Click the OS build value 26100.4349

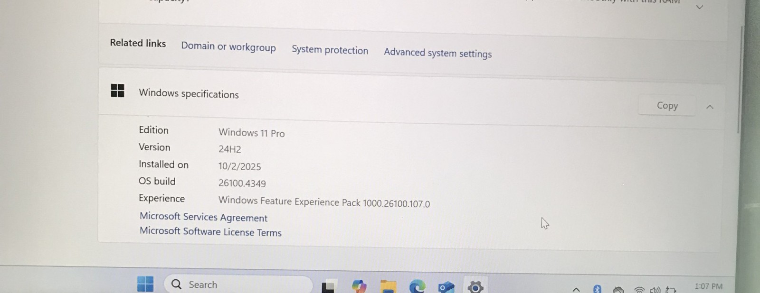pyautogui.click(x=242, y=183)
